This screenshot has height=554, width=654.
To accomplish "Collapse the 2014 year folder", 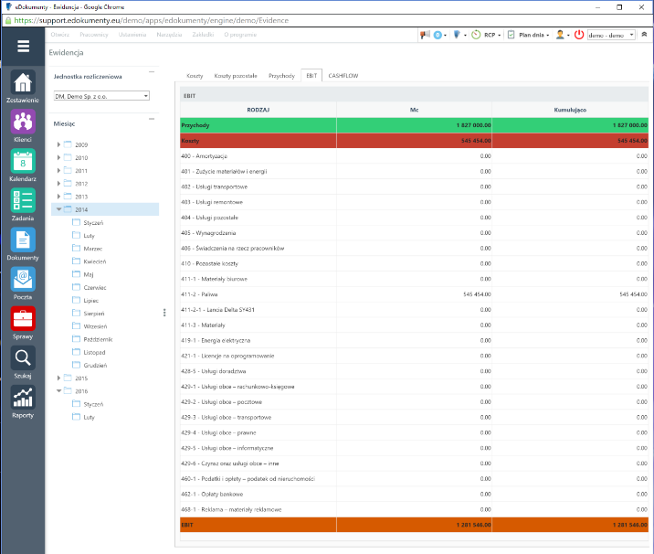I will (58, 209).
